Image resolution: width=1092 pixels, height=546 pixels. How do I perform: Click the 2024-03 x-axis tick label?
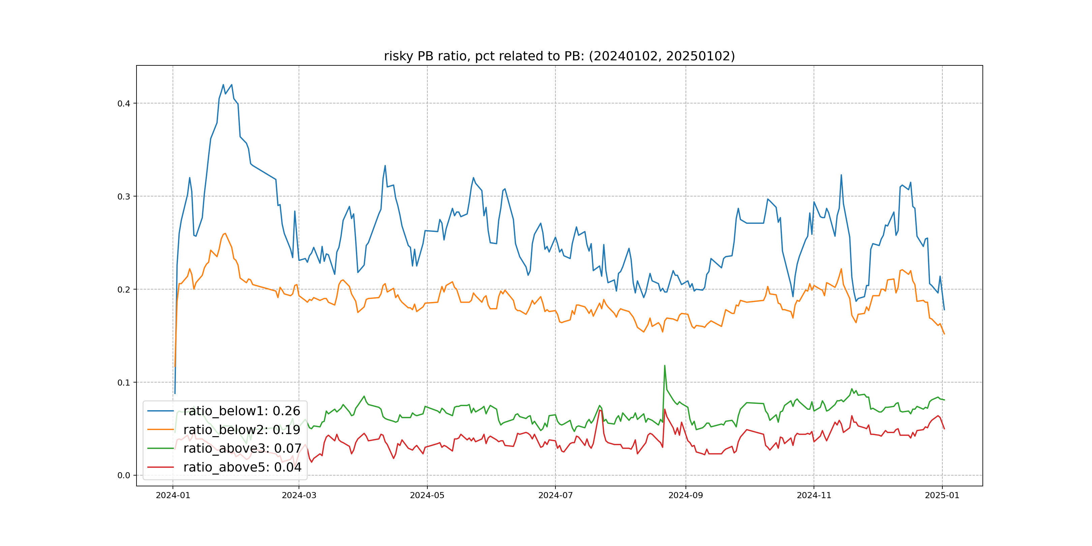[x=299, y=495]
